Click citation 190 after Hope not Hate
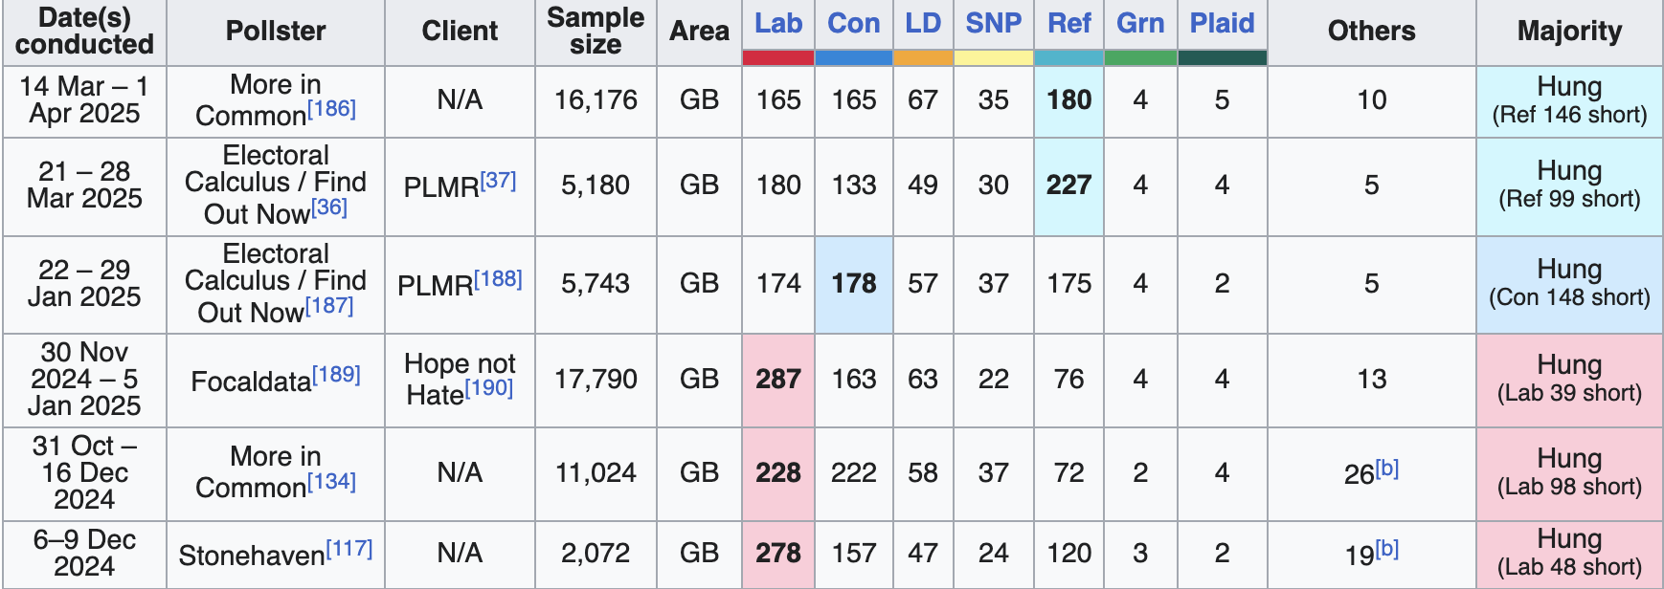1664x589 pixels. click(489, 388)
